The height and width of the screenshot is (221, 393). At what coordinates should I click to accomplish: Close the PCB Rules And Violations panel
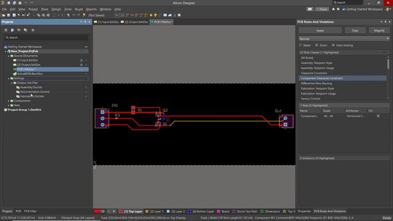click(390, 22)
